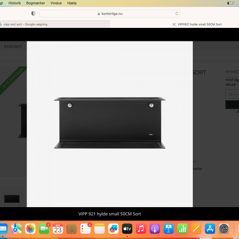239x239 pixels.
Task: Open Numbers app in the dock
Action: point(182,229)
